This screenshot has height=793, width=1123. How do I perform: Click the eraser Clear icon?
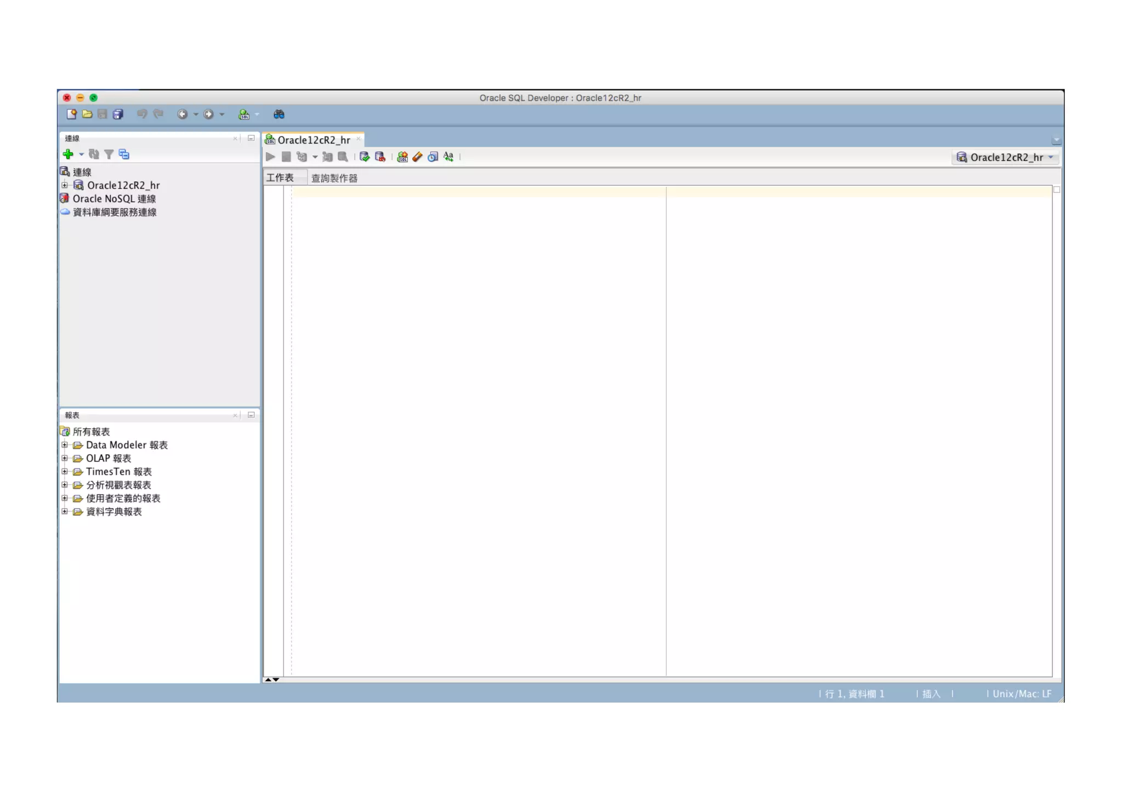click(x=417, y=157)
